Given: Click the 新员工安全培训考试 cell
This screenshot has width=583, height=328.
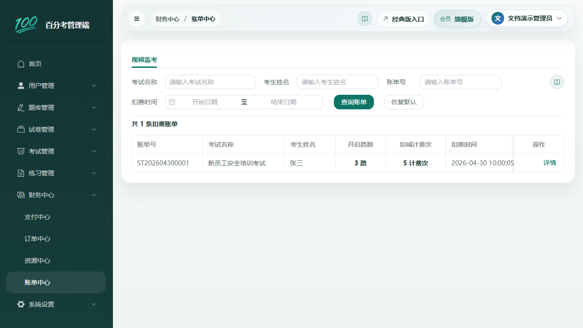Looking at the screenshot, I should (244, 163).
